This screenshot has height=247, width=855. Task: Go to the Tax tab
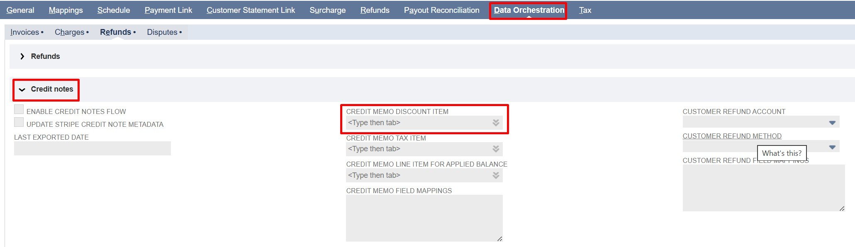[x=585, y=10]
